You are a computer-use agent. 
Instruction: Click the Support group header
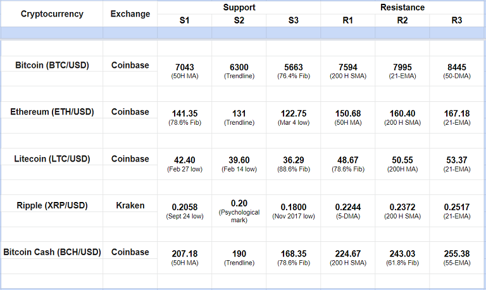(239, 8)
